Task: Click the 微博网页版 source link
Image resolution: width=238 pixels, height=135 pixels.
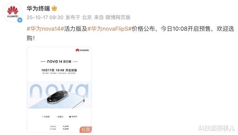Action: click(x=118, y=17)
